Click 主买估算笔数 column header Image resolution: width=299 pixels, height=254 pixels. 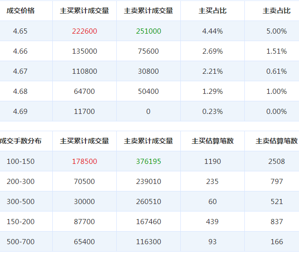point(213,141)
